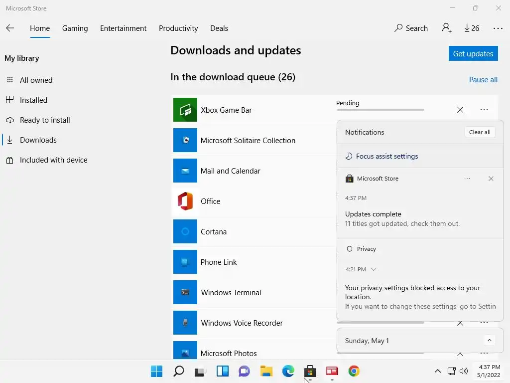Open the Entertainment tab
The width and height of the screenshot is (510, 383).
point(124,28)
